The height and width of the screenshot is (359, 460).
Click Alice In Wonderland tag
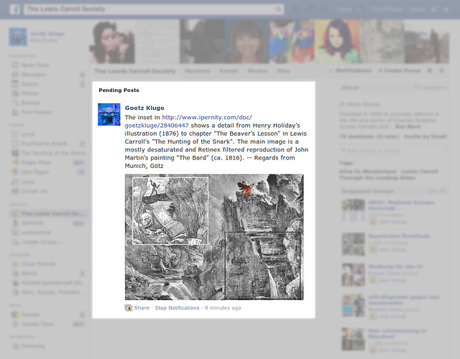tap(367, 172)
